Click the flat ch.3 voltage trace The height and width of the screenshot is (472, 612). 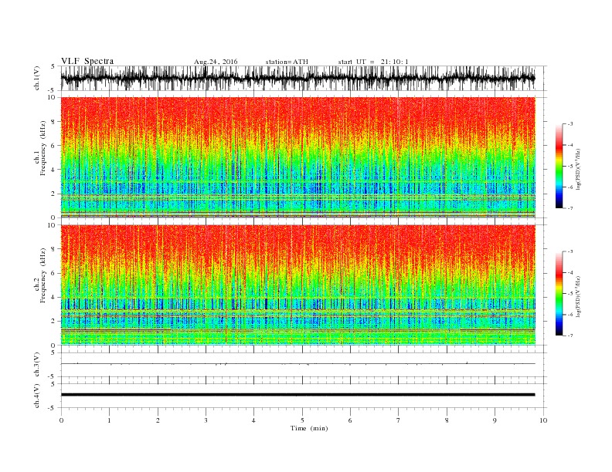(297, 364)
